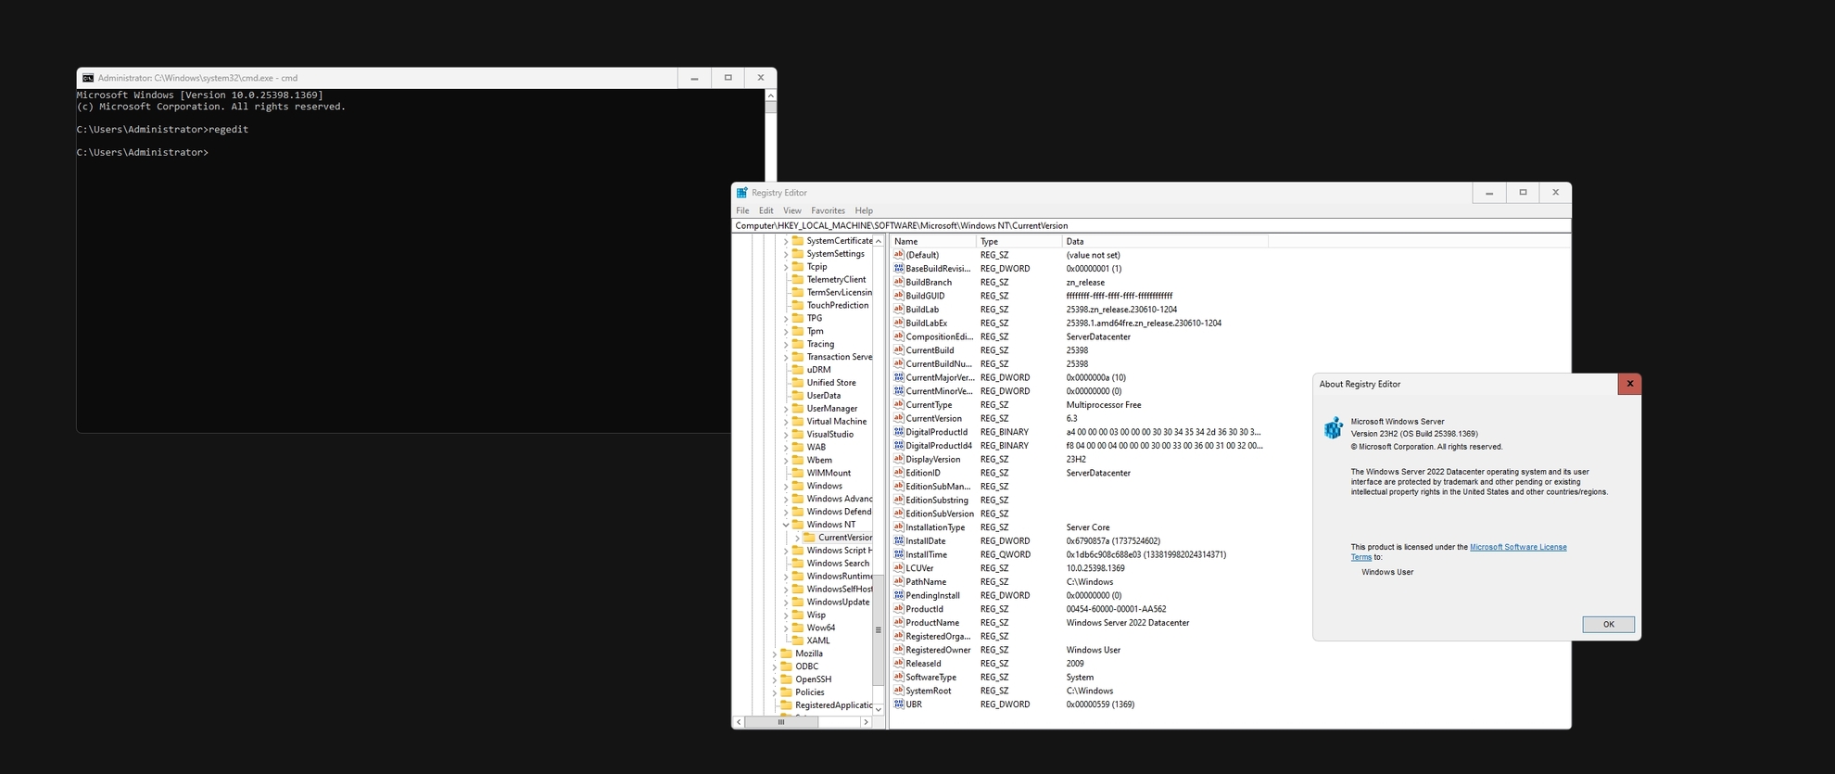This screenshot has width=1835, height=774.
Task: Select the InstallDate DWORD value icon
Action: tap(898, 541)
